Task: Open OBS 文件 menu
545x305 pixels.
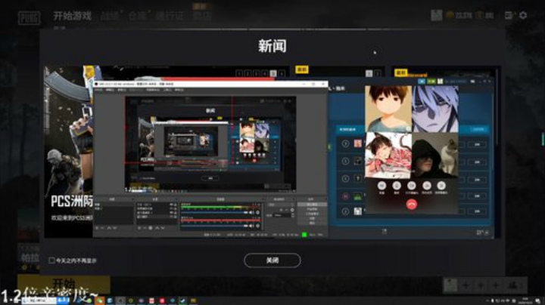Action: point(98,90)
